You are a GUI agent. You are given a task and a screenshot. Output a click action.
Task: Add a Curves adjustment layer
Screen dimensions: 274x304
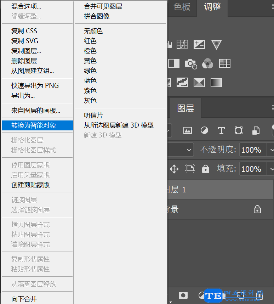(x=182, y=44)
